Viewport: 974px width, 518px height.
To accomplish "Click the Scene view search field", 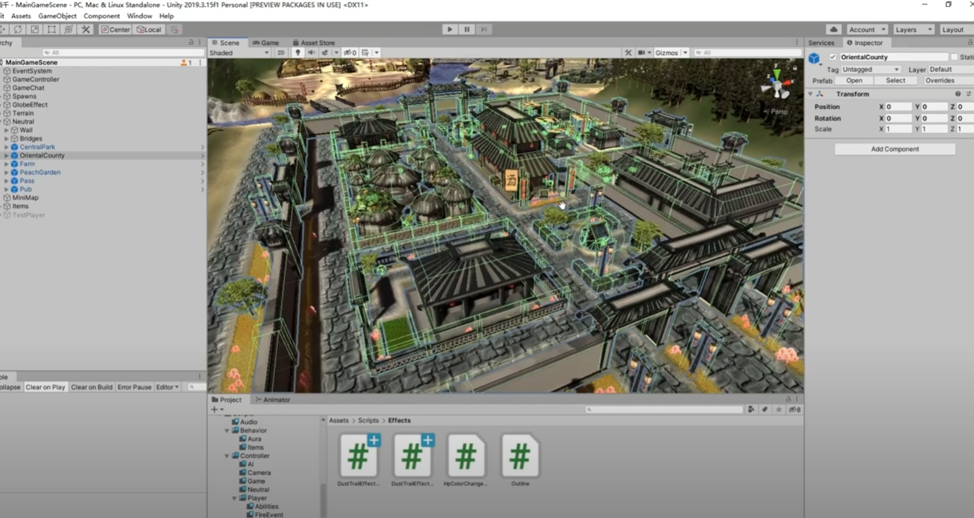I will tap(747, 53).
